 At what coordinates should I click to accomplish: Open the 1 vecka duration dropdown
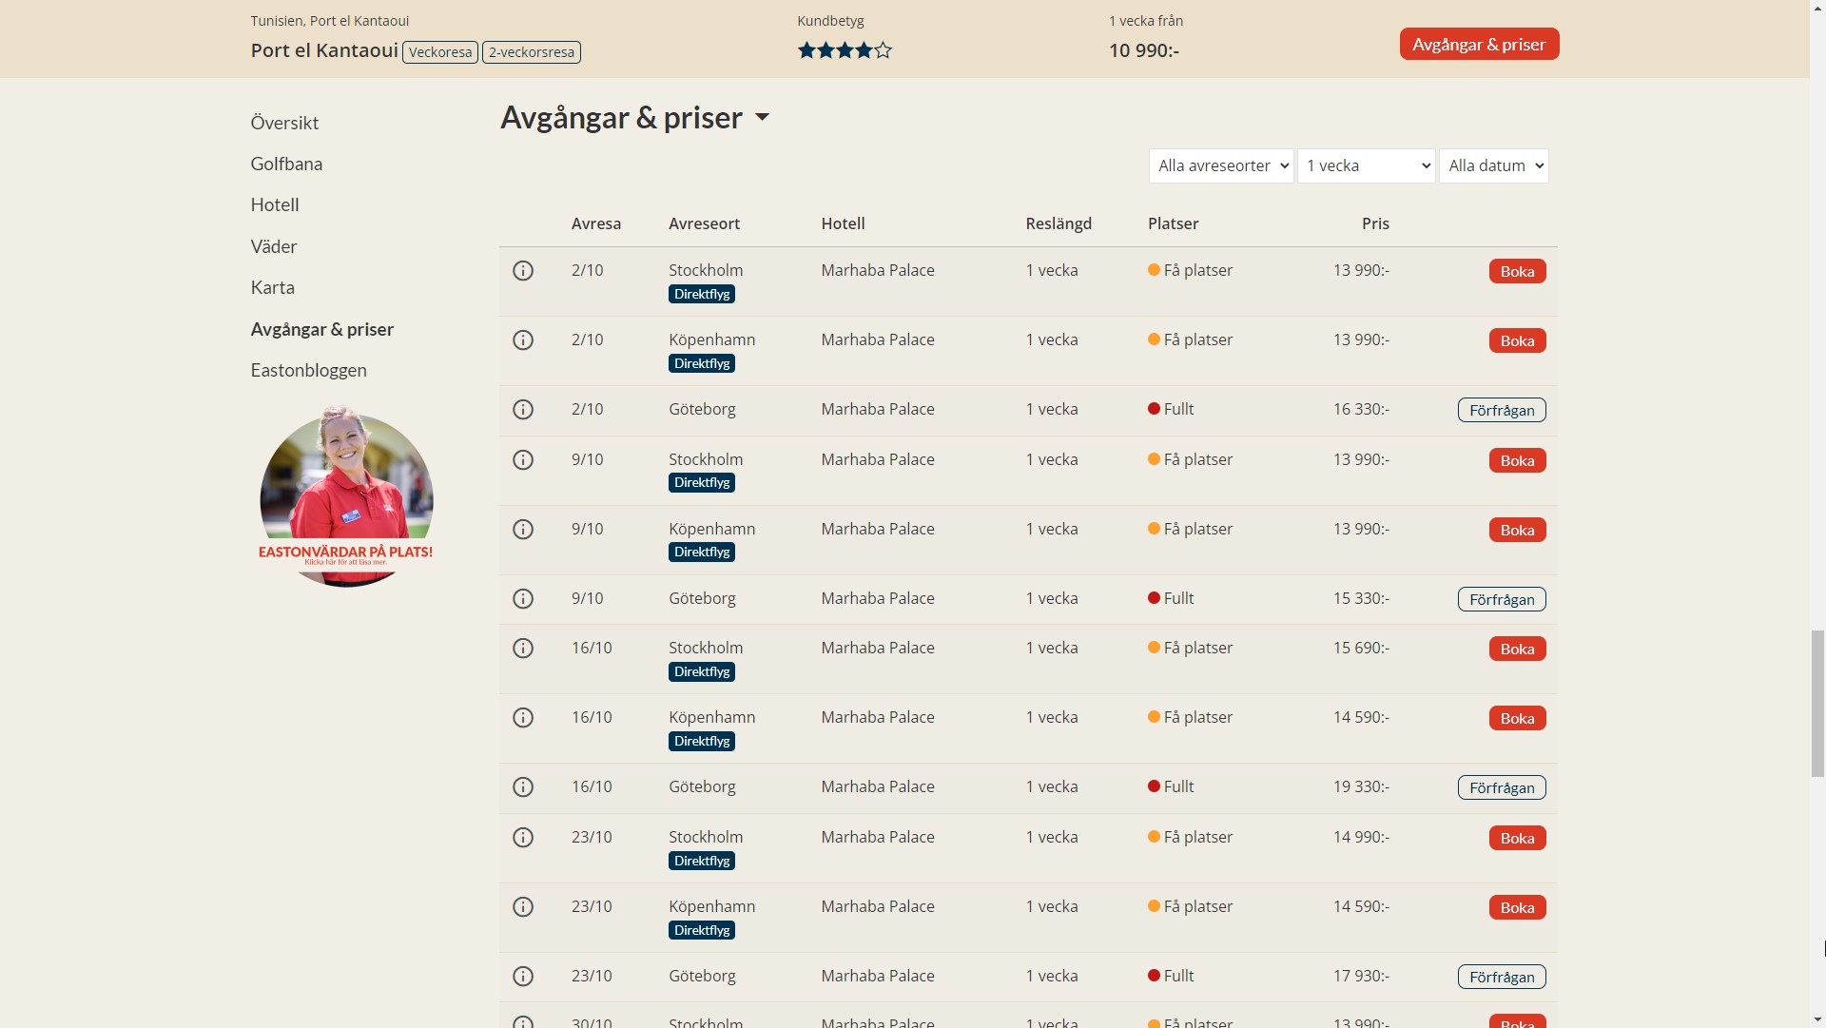tap(1366, 166)
